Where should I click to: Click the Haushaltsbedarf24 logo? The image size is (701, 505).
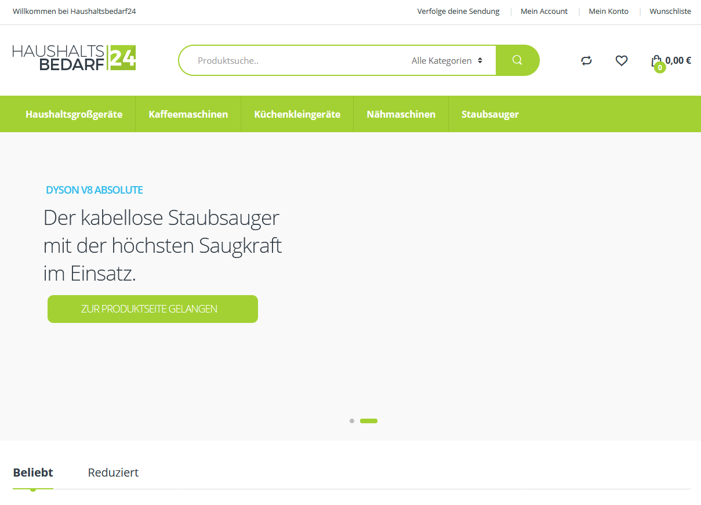pyautogui.click(x=74, y=58)
